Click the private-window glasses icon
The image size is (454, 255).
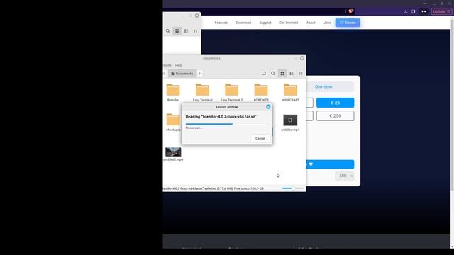(424, 11)
